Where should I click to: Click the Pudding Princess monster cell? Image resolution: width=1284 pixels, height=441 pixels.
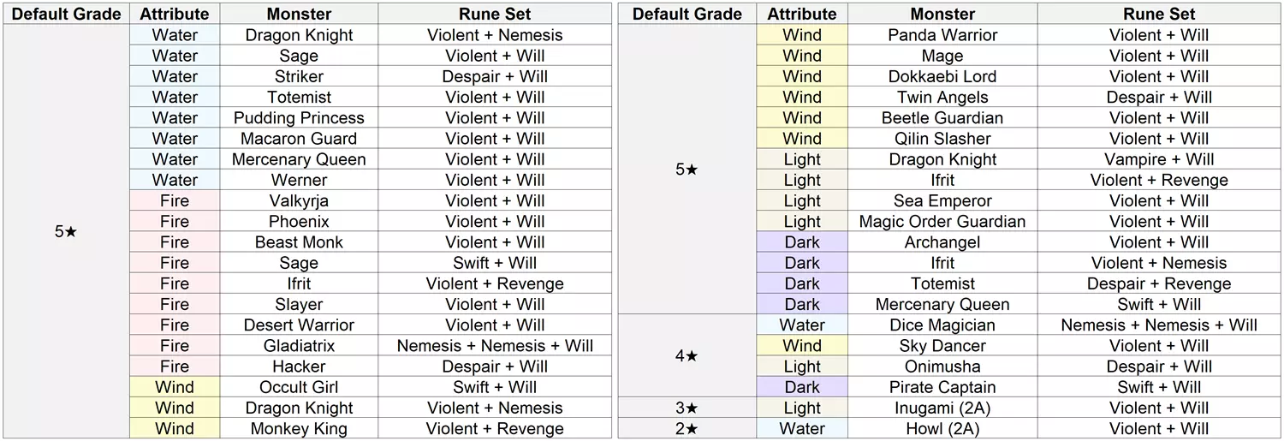[x=299, y=118]
